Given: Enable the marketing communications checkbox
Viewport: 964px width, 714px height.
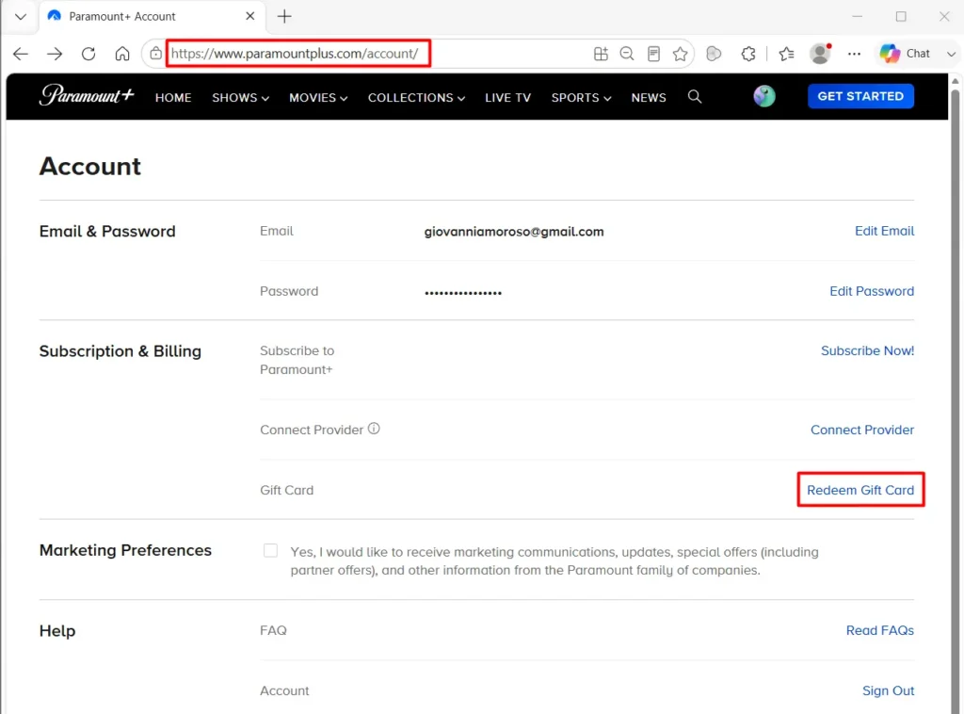Looking at the screenshot, I should (x=270, y=550).
